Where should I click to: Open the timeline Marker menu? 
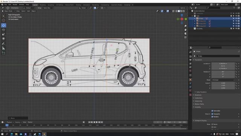(x=30, y=122)
